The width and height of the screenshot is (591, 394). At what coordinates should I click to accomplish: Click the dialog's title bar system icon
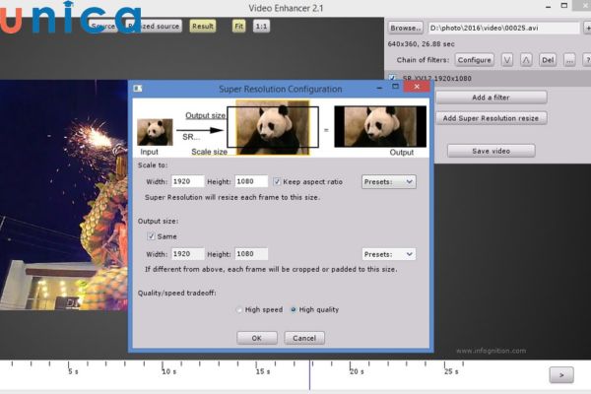(x=138, y=90)
